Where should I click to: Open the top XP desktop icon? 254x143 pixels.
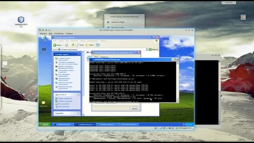(43, 39)
